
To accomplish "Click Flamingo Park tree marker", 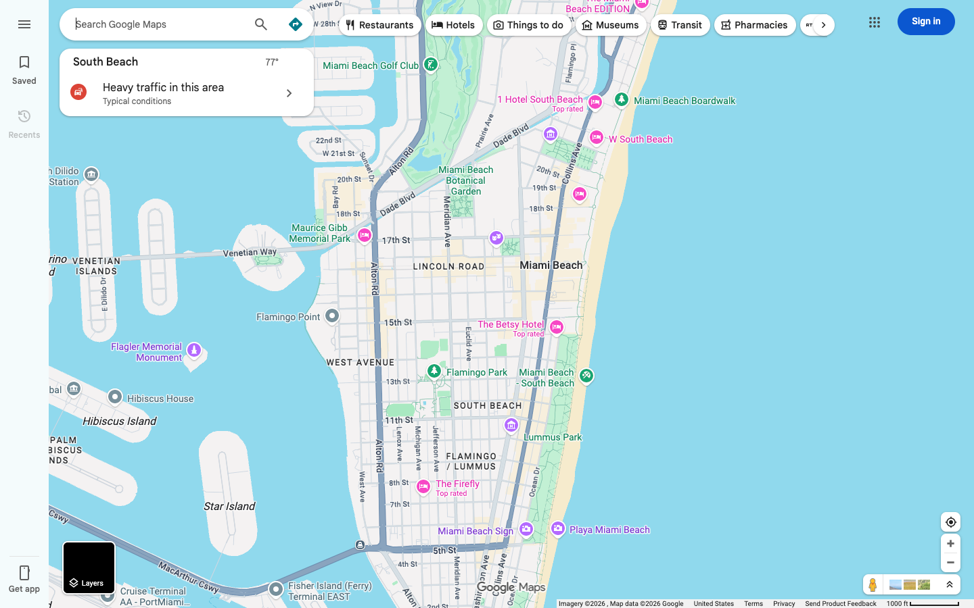I will click(x=434, y=371).
